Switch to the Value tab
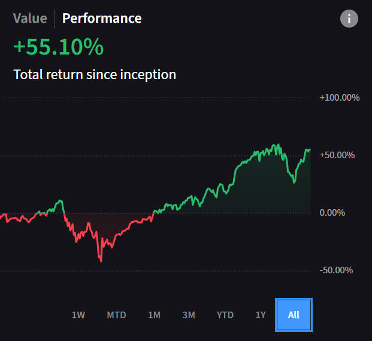The height and width of the screenshot is (341, 372). coord(30,18)
